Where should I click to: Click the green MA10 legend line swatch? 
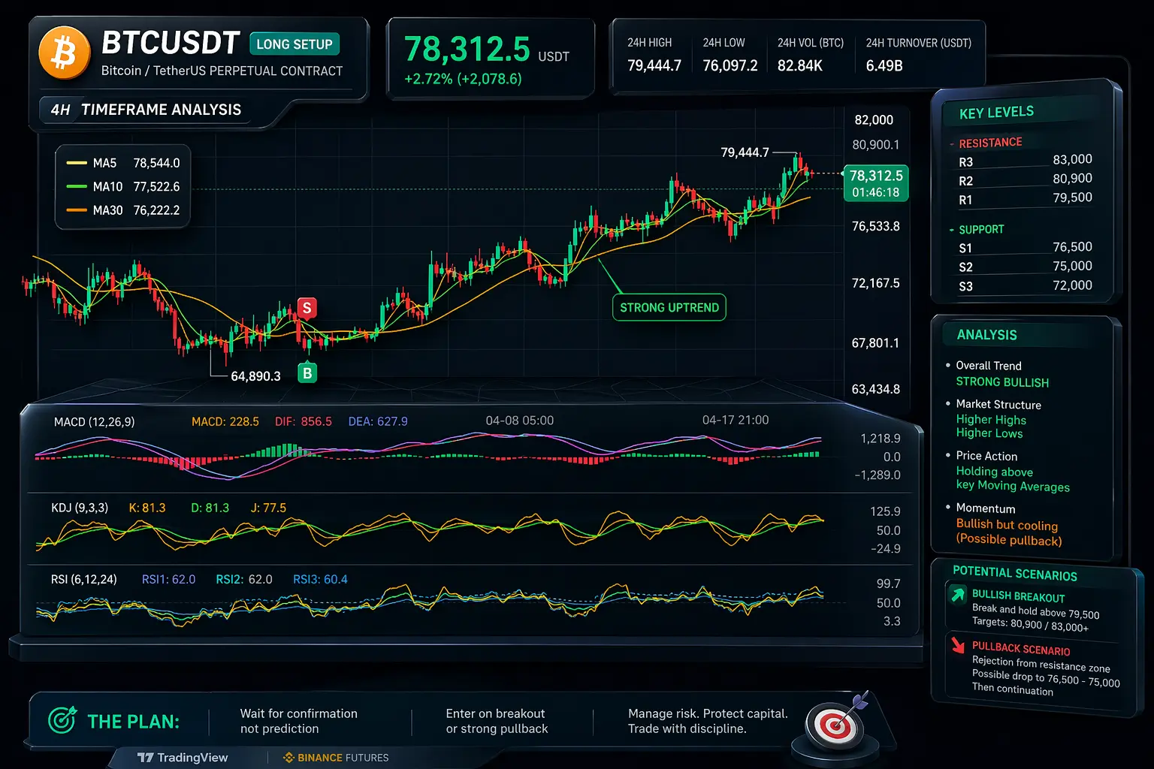coord(77,186)
